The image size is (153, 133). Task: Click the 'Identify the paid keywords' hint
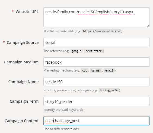[x=63, y=110]
